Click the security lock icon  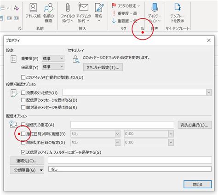click(76, 59)
